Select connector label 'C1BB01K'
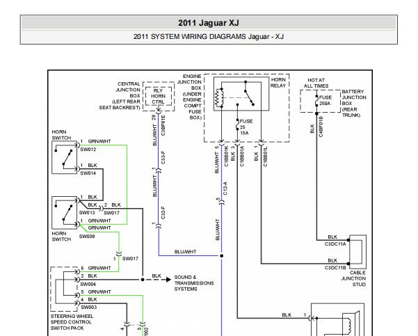 tap(226, 157)
